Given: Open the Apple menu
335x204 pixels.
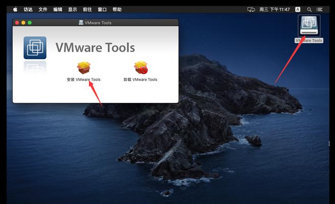Looking at the screenshot, I should pyautogui.click(x=15, y=9).
